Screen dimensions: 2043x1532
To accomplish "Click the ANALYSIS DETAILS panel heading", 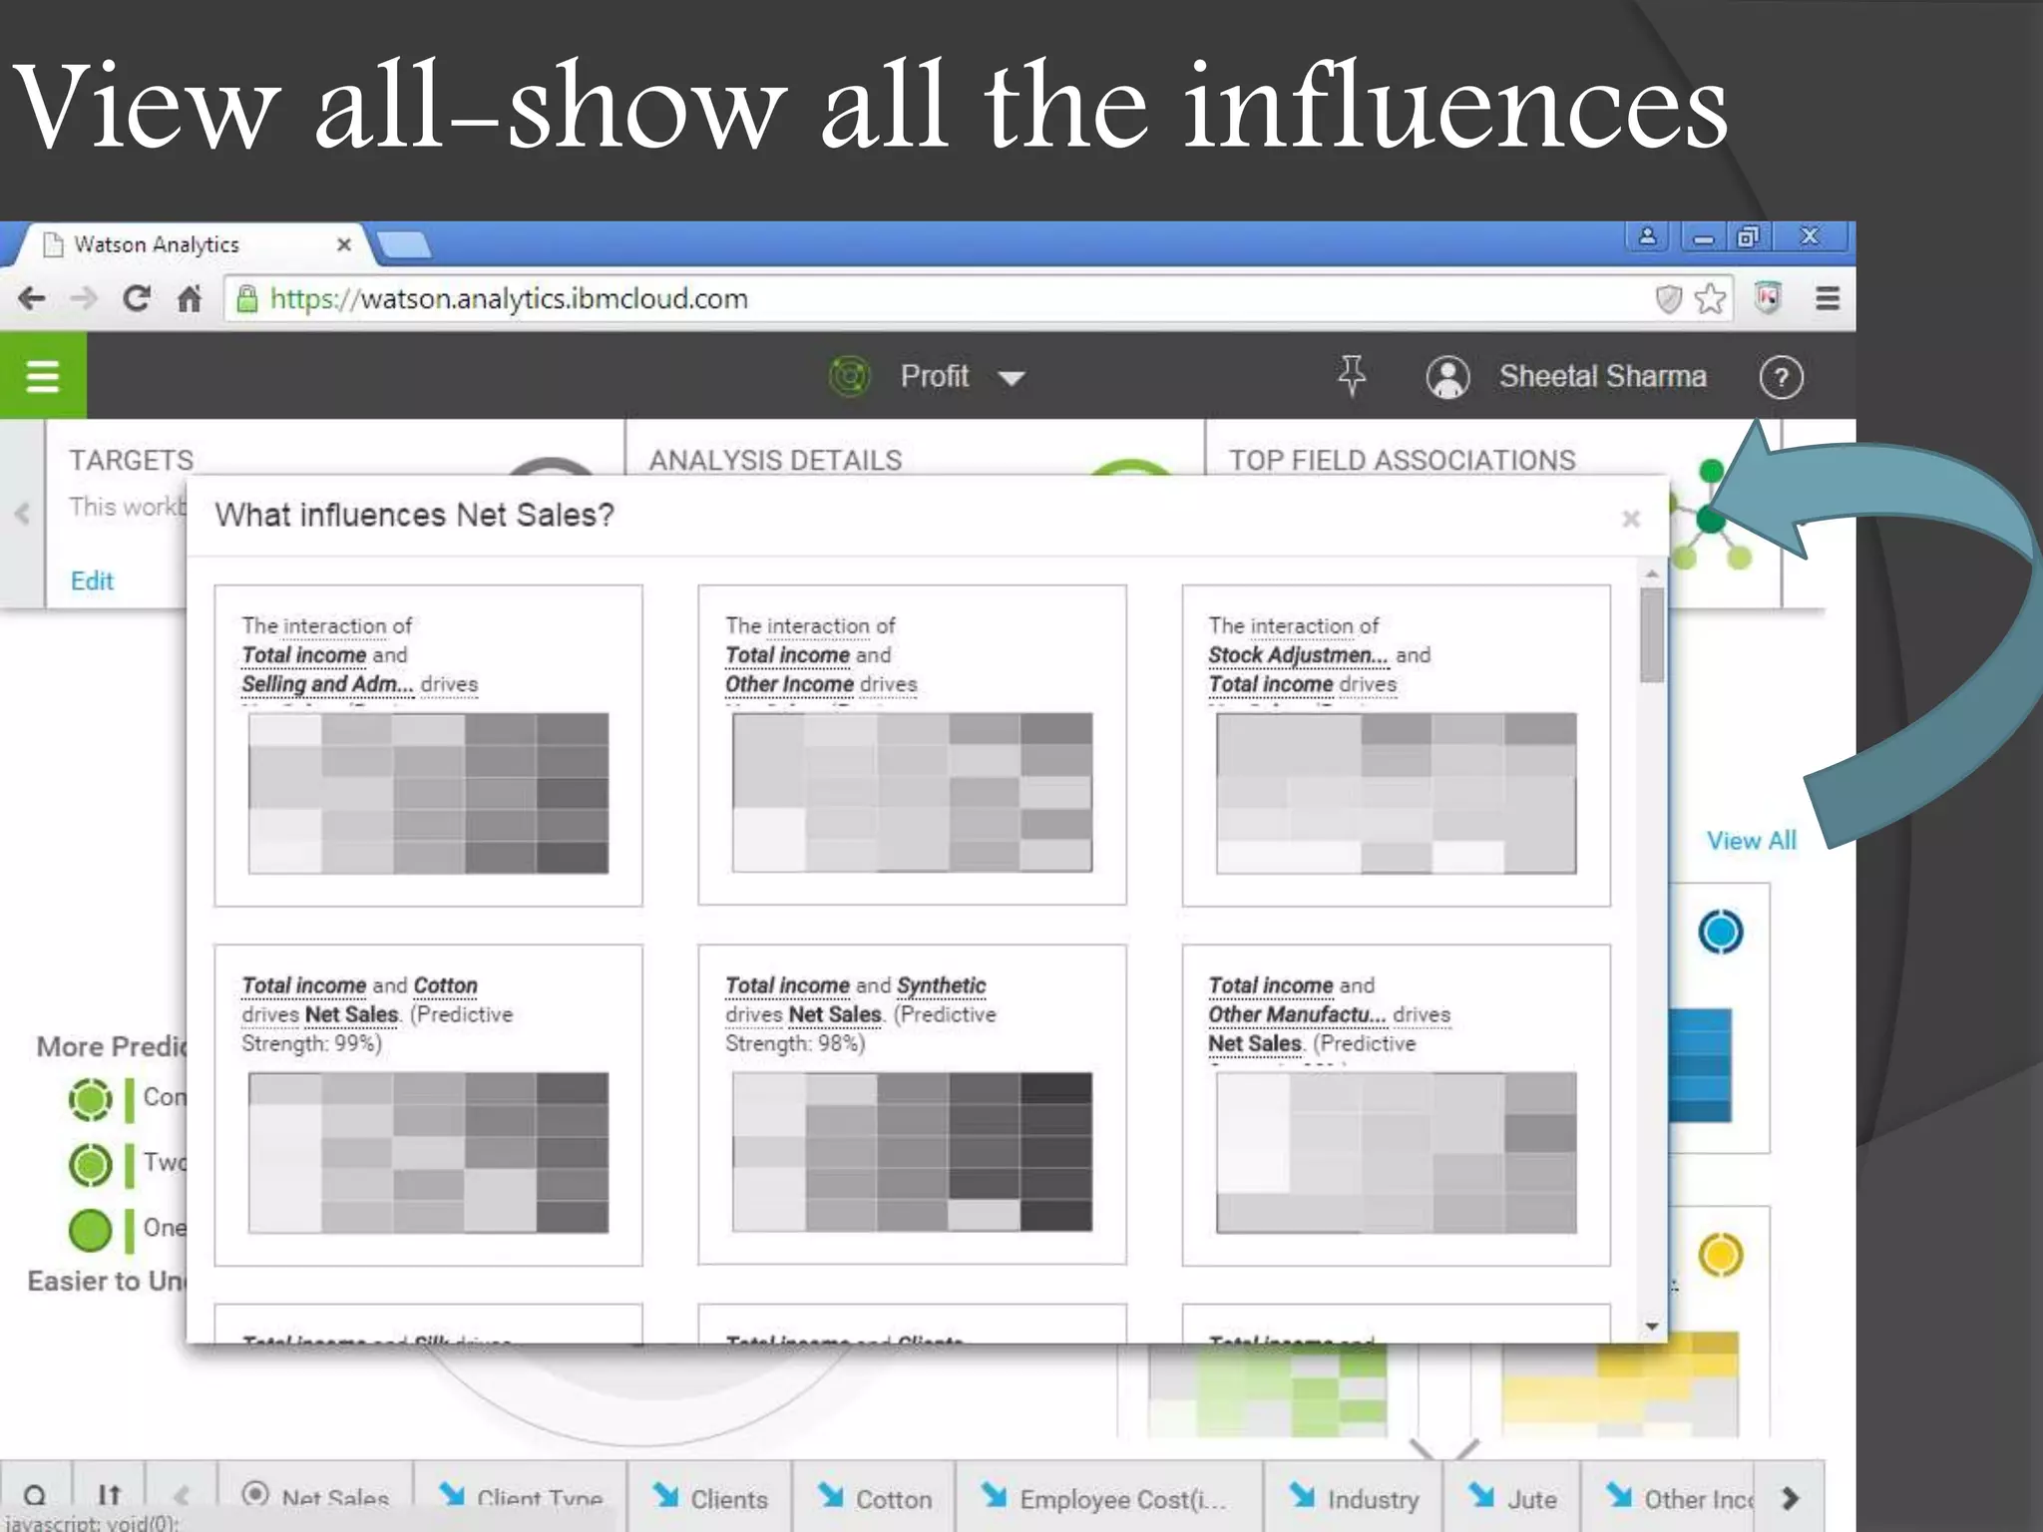I will [775, 460].
